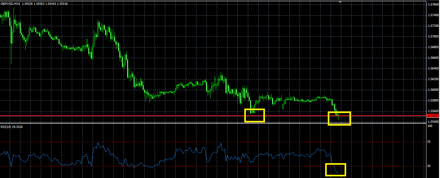The image size is (440, 178).
Task: Click the 1.55405 price scale label
Action: coord(433,122)
